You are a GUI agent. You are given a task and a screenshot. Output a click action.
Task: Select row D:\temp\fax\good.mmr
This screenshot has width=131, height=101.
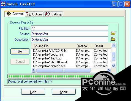(x=71, y=54)
